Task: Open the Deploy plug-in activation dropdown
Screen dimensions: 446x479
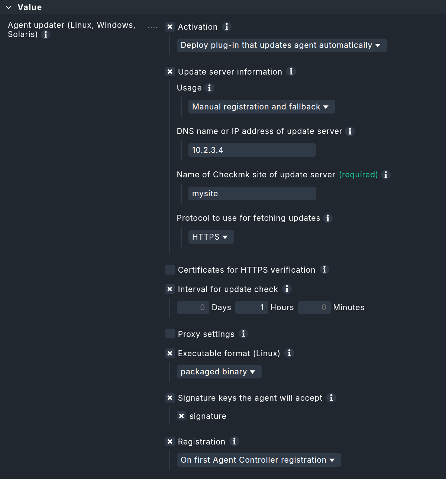Action: pos(281,45)
